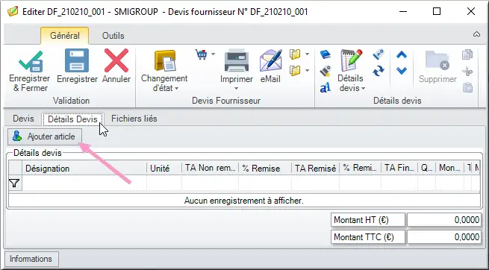Expand the shopping cart dropdown arrow

(x=213, y=54)
